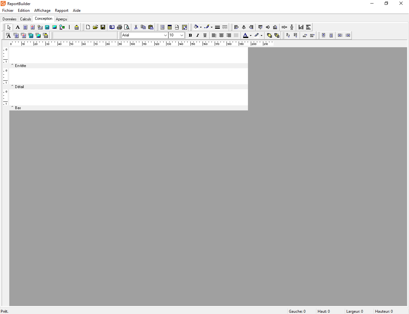The image size is (409, 314).
Task: Paste from clipboard icon
Action: (150, 27)
